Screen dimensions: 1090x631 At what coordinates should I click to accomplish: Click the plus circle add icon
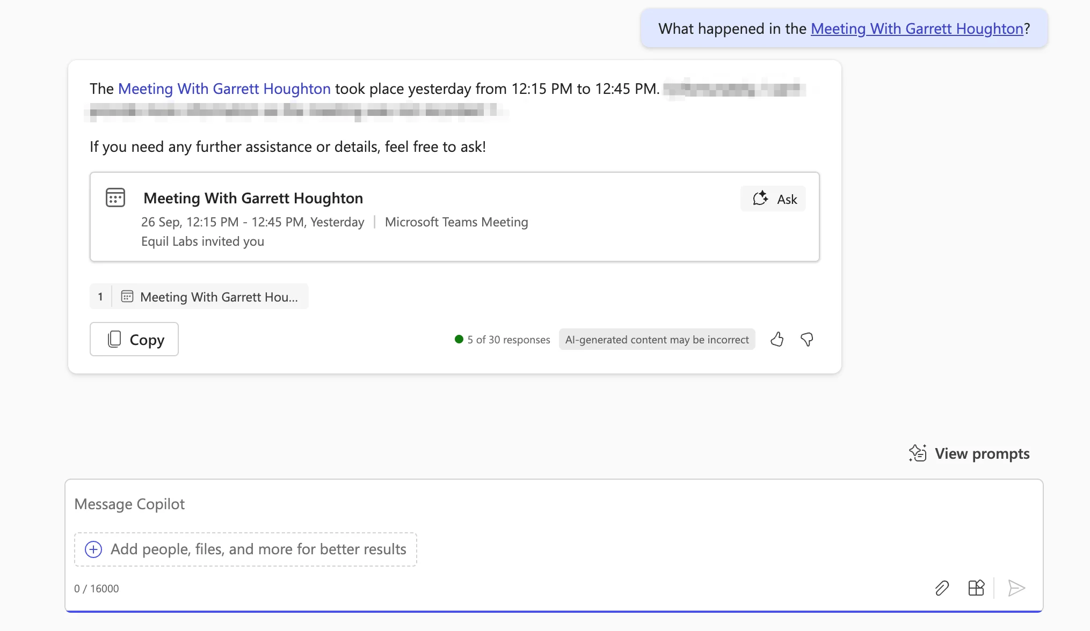93,549
